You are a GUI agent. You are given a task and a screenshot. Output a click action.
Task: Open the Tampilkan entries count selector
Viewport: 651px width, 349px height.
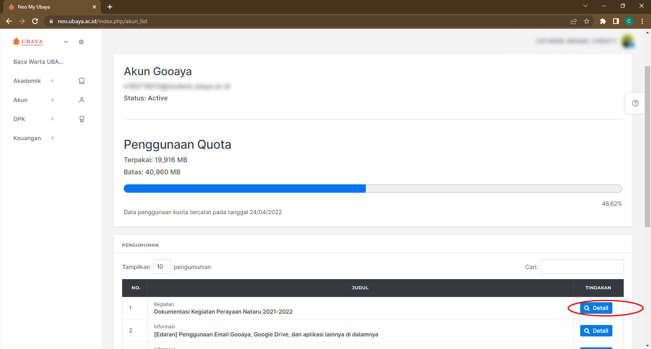(162, 267)
